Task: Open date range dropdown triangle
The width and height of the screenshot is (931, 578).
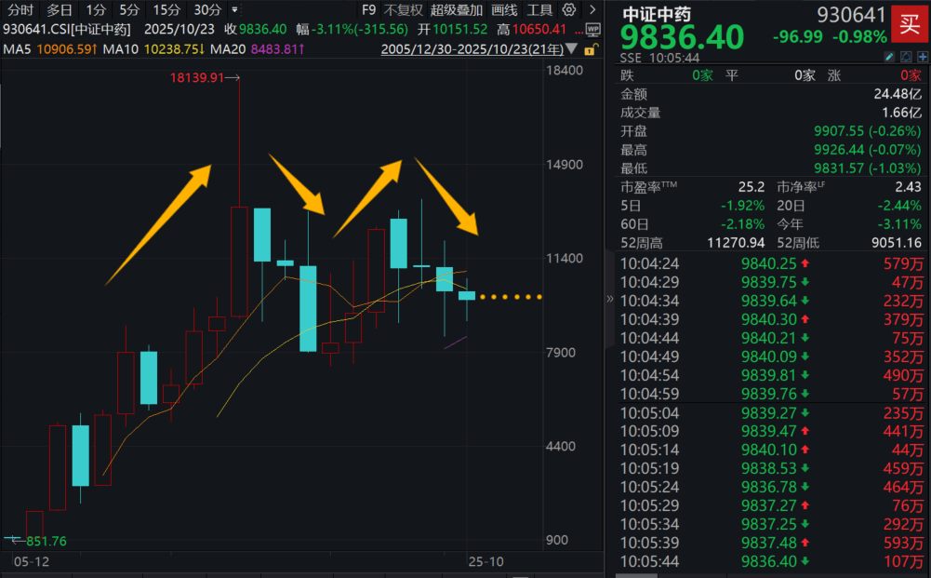Action: pos(571,48)
